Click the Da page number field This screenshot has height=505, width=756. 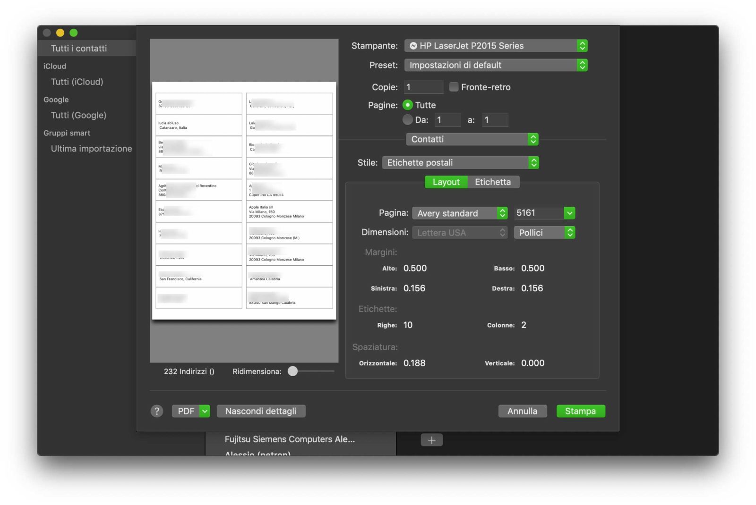(x=447, y=120)
